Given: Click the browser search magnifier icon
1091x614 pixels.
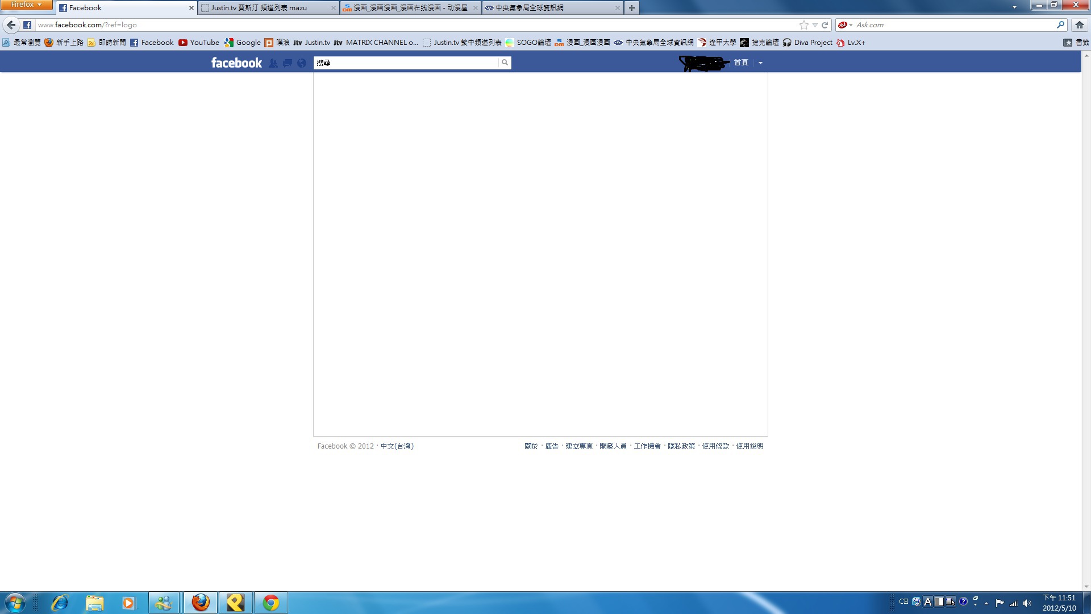Looking at the screenshot, I should tap(1060, 25).
